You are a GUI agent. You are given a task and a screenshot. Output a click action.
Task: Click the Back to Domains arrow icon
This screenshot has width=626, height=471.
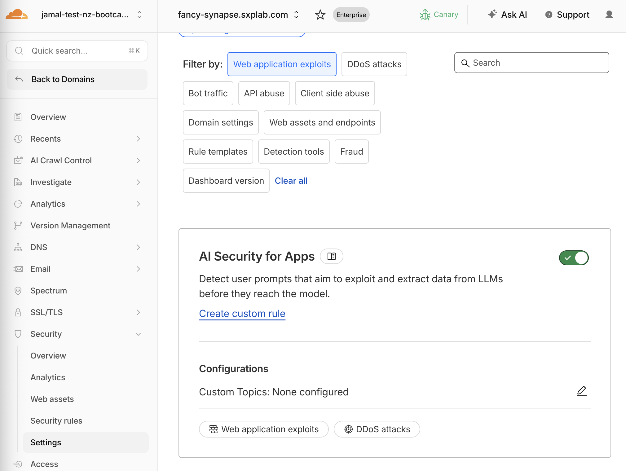coord(19,79)
